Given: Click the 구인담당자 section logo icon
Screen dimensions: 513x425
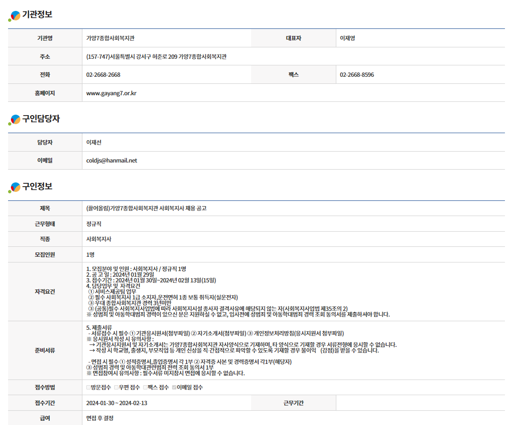Looking at the screenshot, I should 14,120.
